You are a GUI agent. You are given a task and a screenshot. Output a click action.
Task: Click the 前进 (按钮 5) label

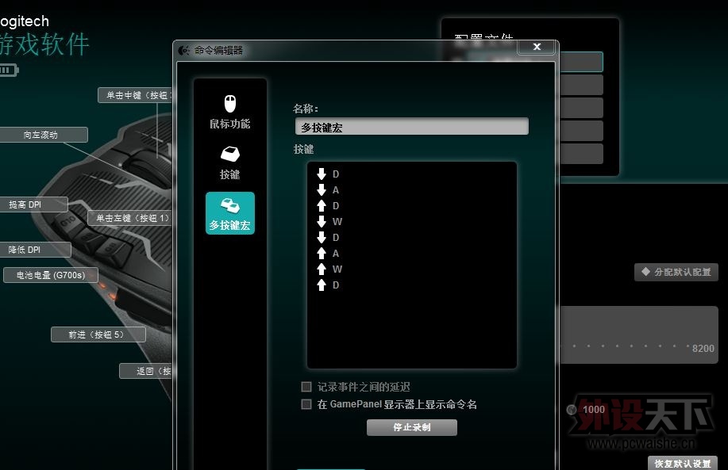click(98, 334)
